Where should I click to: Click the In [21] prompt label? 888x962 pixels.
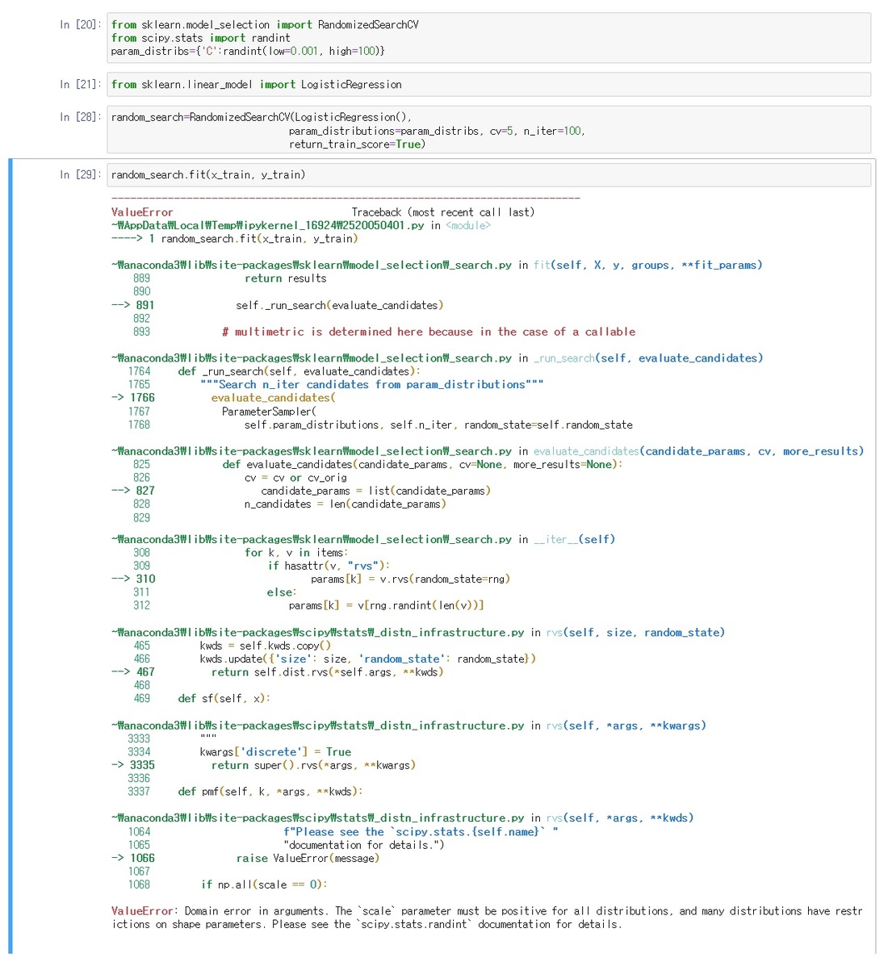pos(81,84)
